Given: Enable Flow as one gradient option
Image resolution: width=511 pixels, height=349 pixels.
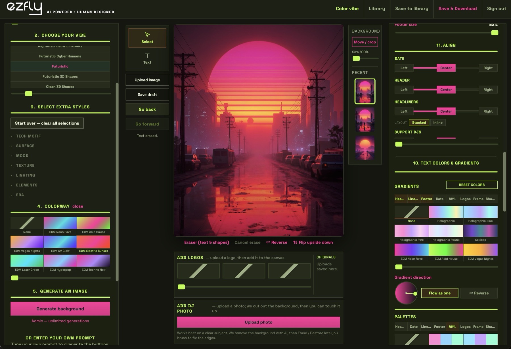Looking at the screenshot, I should [439, 293].
